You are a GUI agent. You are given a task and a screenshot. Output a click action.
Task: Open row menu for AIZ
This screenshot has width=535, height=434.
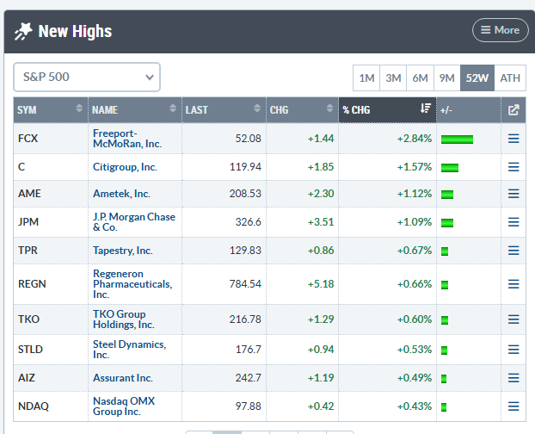(513, 378)
